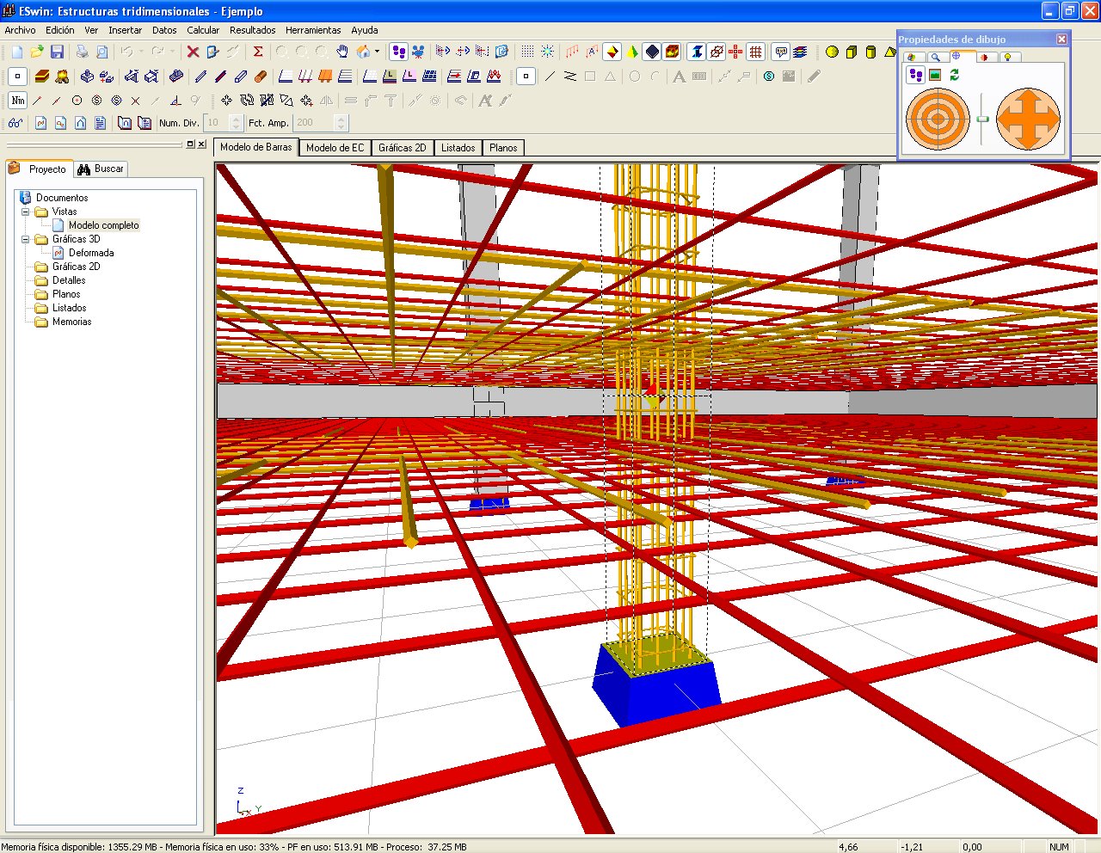Click the yellow cylinder icon
The height and width of the screenshot is (853, 1101).
870,52
